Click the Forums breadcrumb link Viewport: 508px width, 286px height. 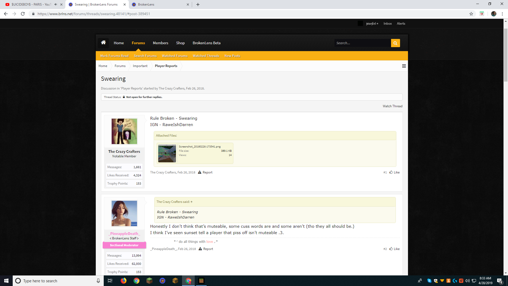(120, 66)
